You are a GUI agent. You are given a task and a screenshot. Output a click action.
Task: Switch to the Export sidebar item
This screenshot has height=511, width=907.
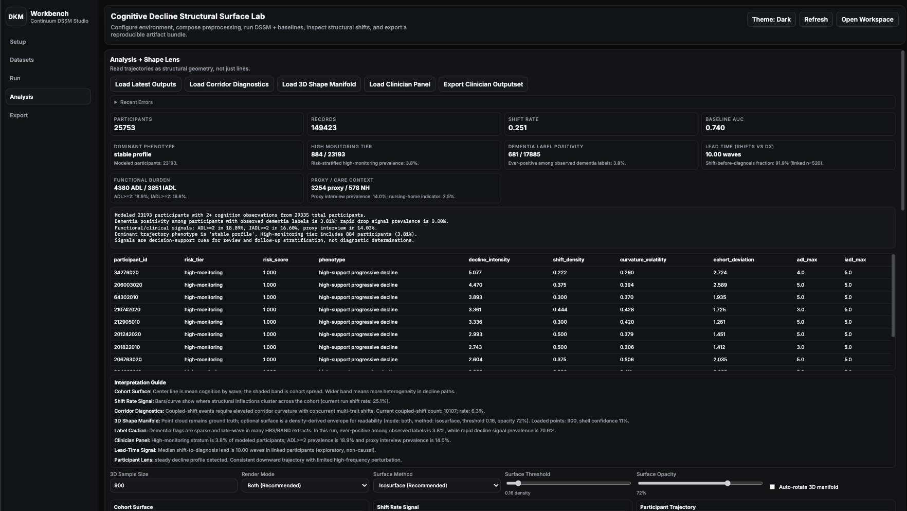coord(19,115)
